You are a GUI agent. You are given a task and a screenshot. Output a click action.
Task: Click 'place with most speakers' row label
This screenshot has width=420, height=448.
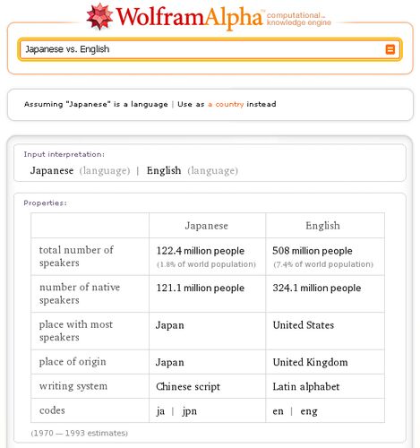[76, 331]
